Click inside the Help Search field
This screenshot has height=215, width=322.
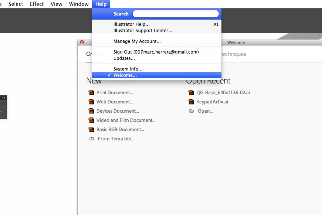[x=175, y=13]
